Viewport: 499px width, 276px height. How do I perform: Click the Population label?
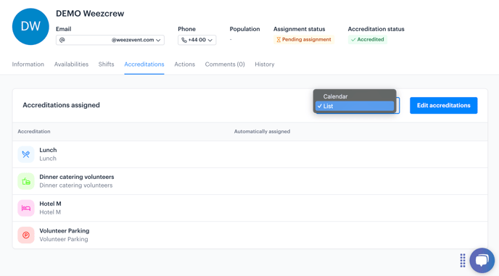(244, 29)
